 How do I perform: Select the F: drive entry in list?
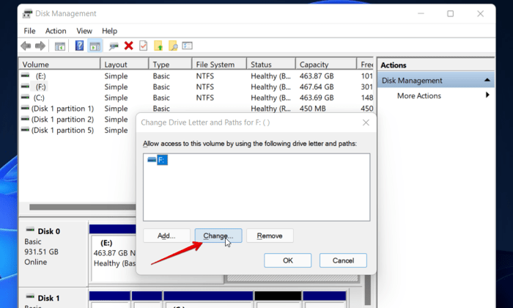click(158, 159)
